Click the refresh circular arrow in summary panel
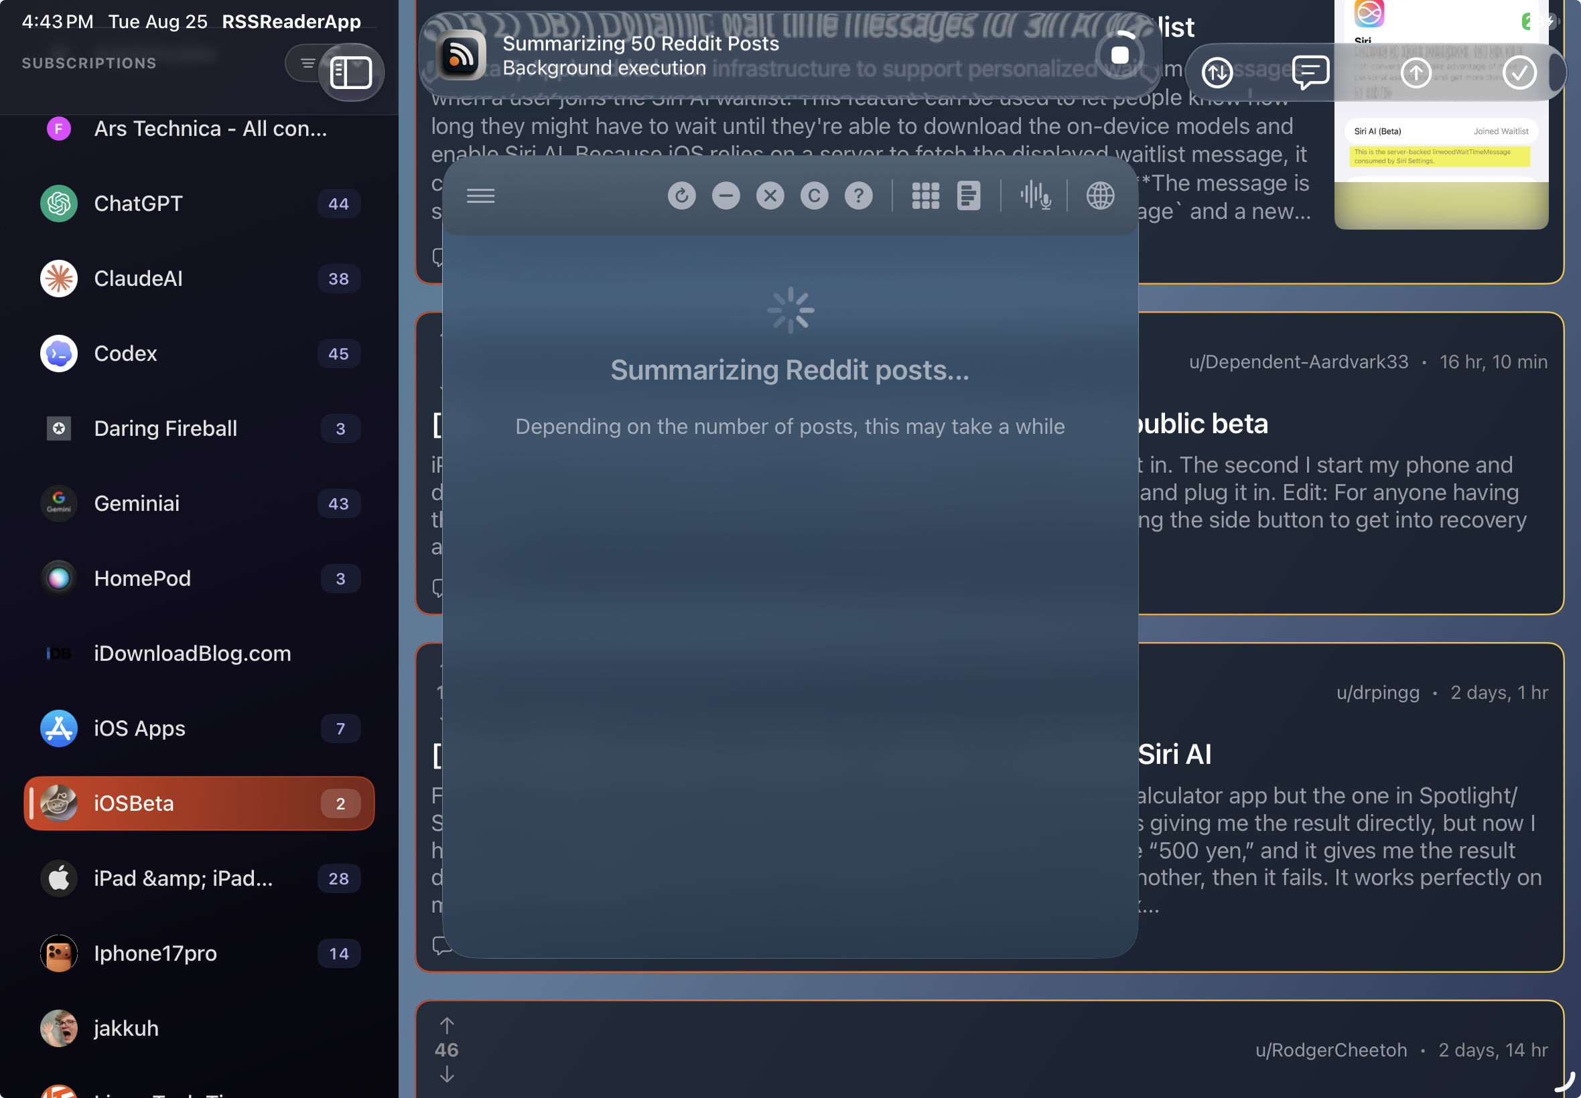The width and height of the screenshot is (1581, 1098). tap(681, 196)
